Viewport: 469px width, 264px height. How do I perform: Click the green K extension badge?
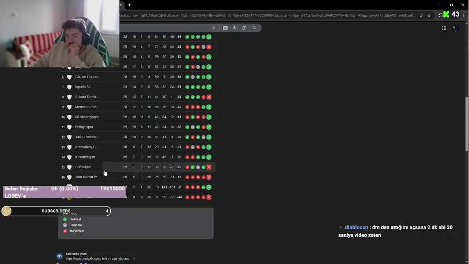pos(446,15)
